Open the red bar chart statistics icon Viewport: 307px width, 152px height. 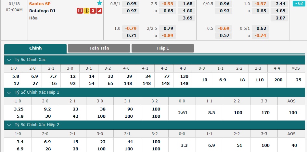click(x=99, y=11)
